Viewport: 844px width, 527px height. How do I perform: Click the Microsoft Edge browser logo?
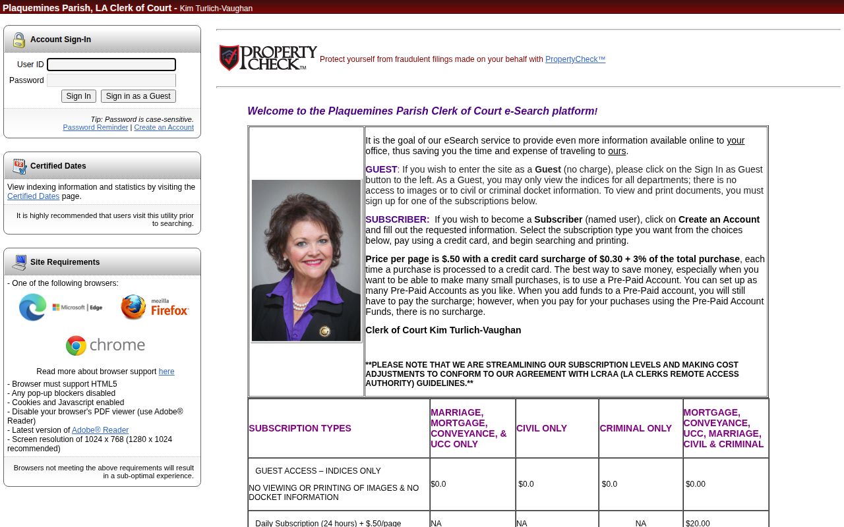tap(61, 308)
